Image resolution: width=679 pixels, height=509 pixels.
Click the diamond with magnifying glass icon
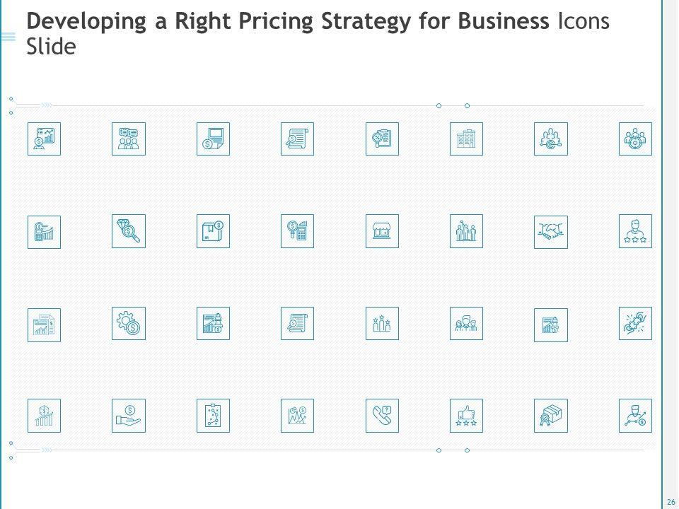point(129,231)
